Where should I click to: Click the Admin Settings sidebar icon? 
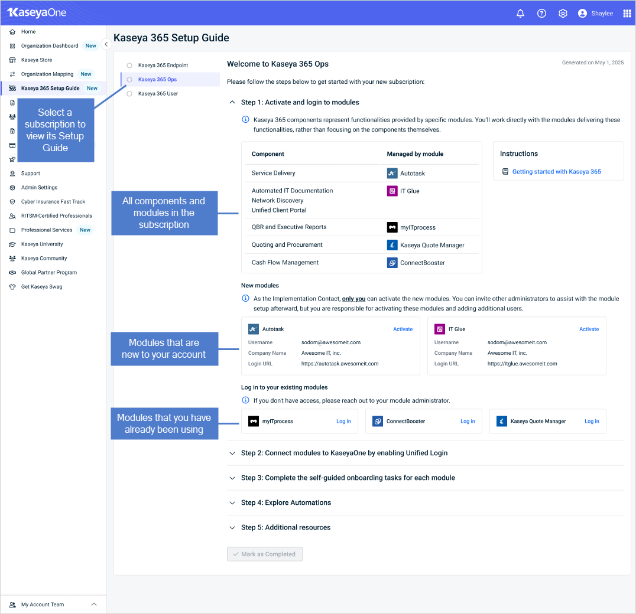click(x=12, y=188)
